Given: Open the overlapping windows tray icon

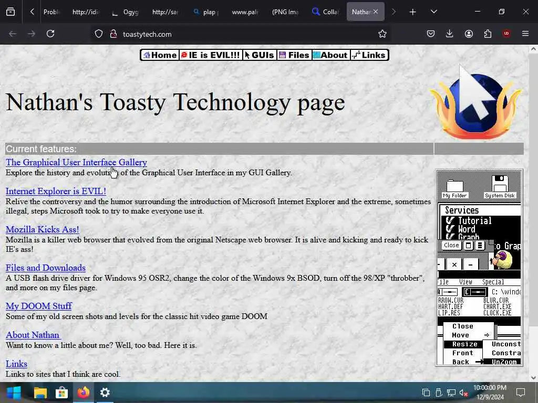Looking at the screenshot, I should tap(426, 393).
